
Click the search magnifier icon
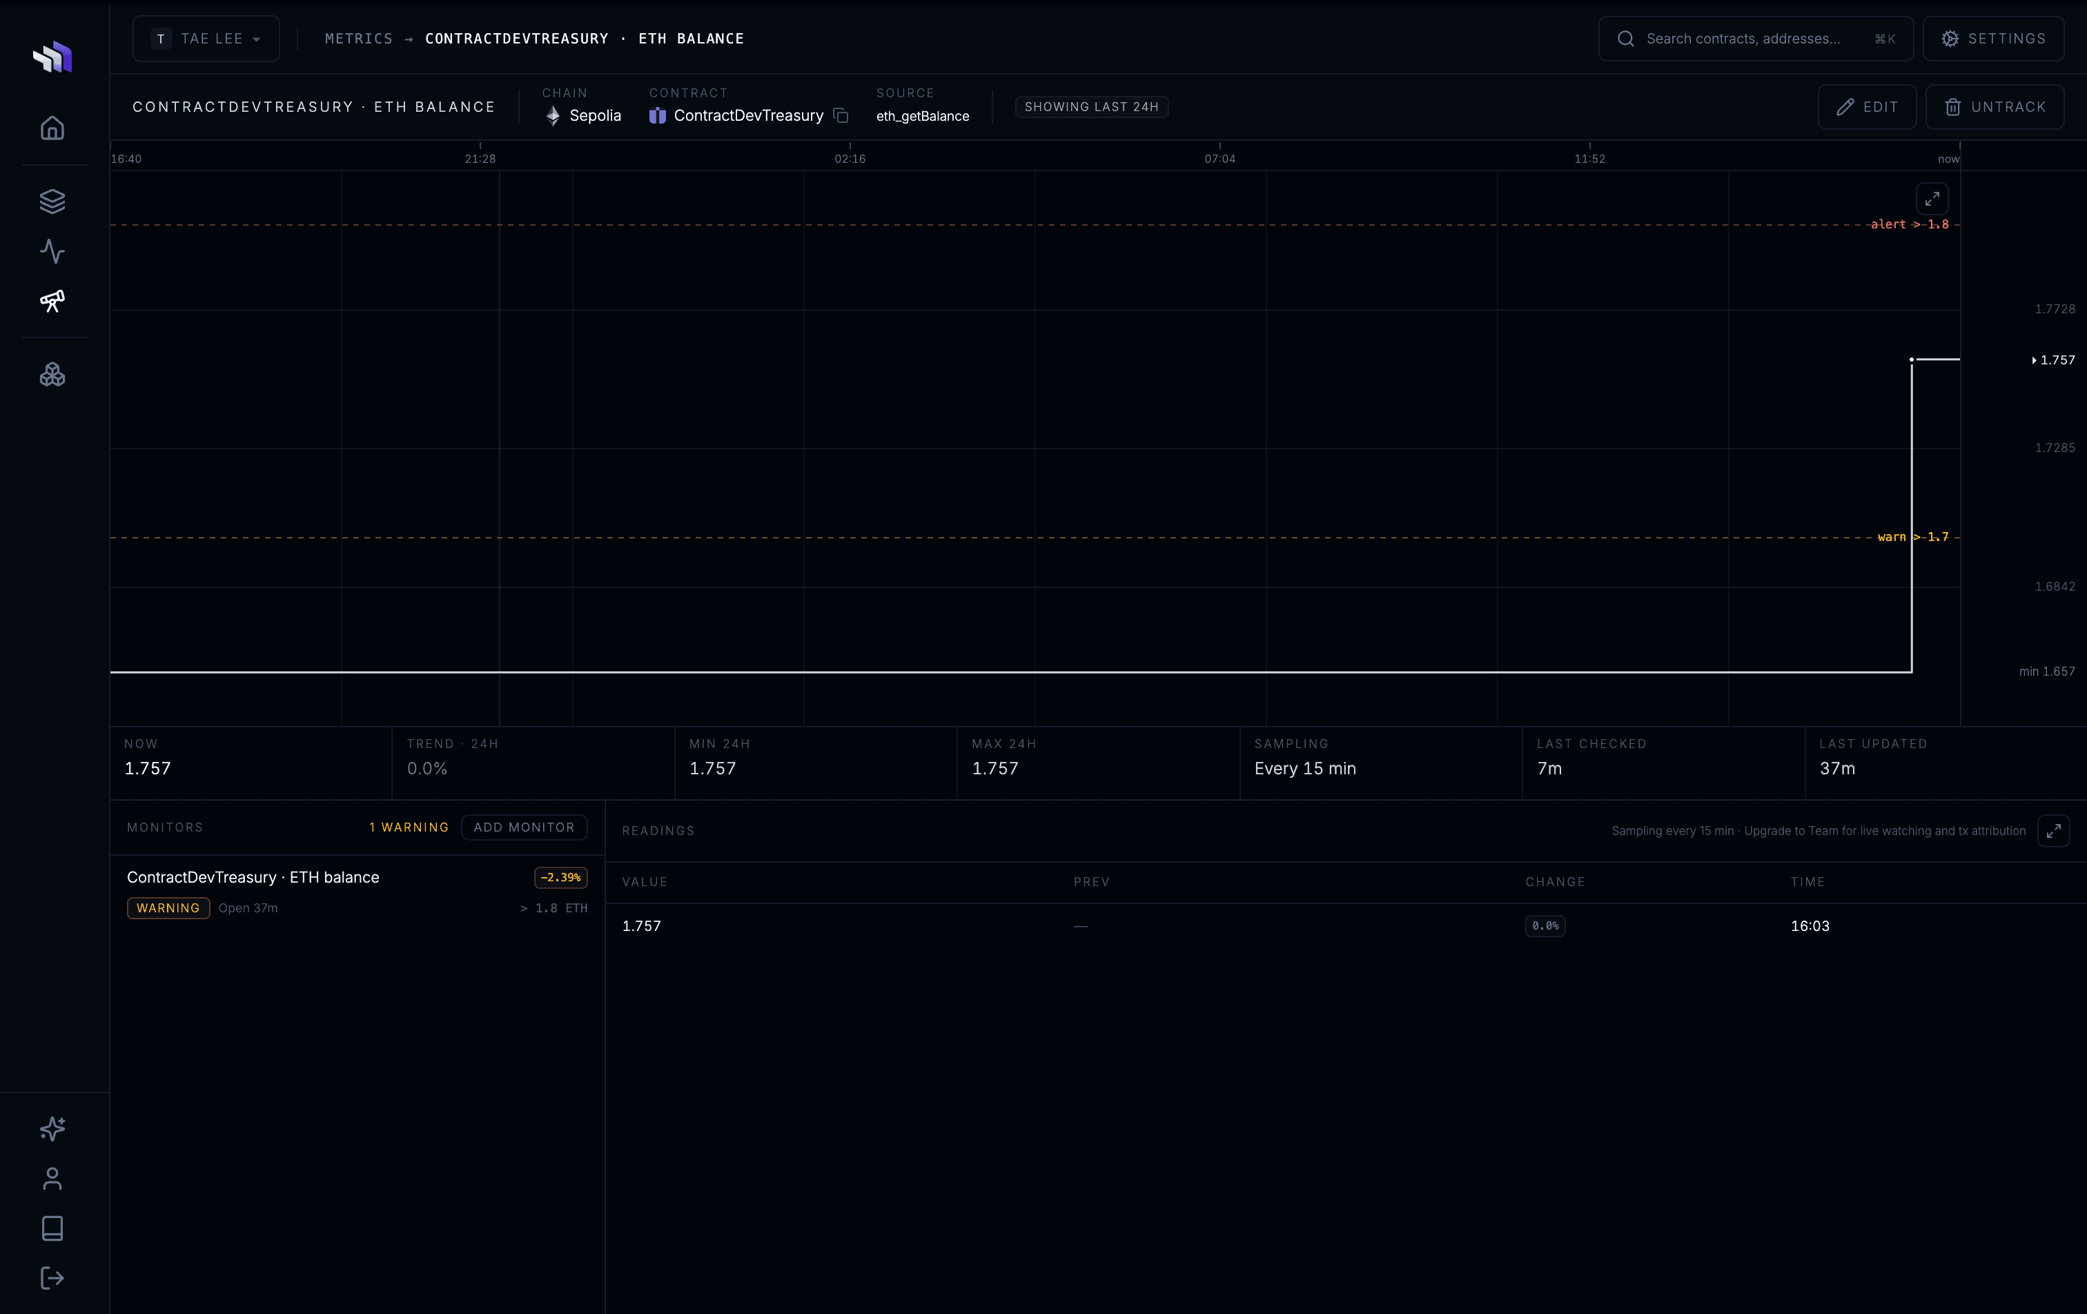pyautogui.click(x=1626, y=39)
